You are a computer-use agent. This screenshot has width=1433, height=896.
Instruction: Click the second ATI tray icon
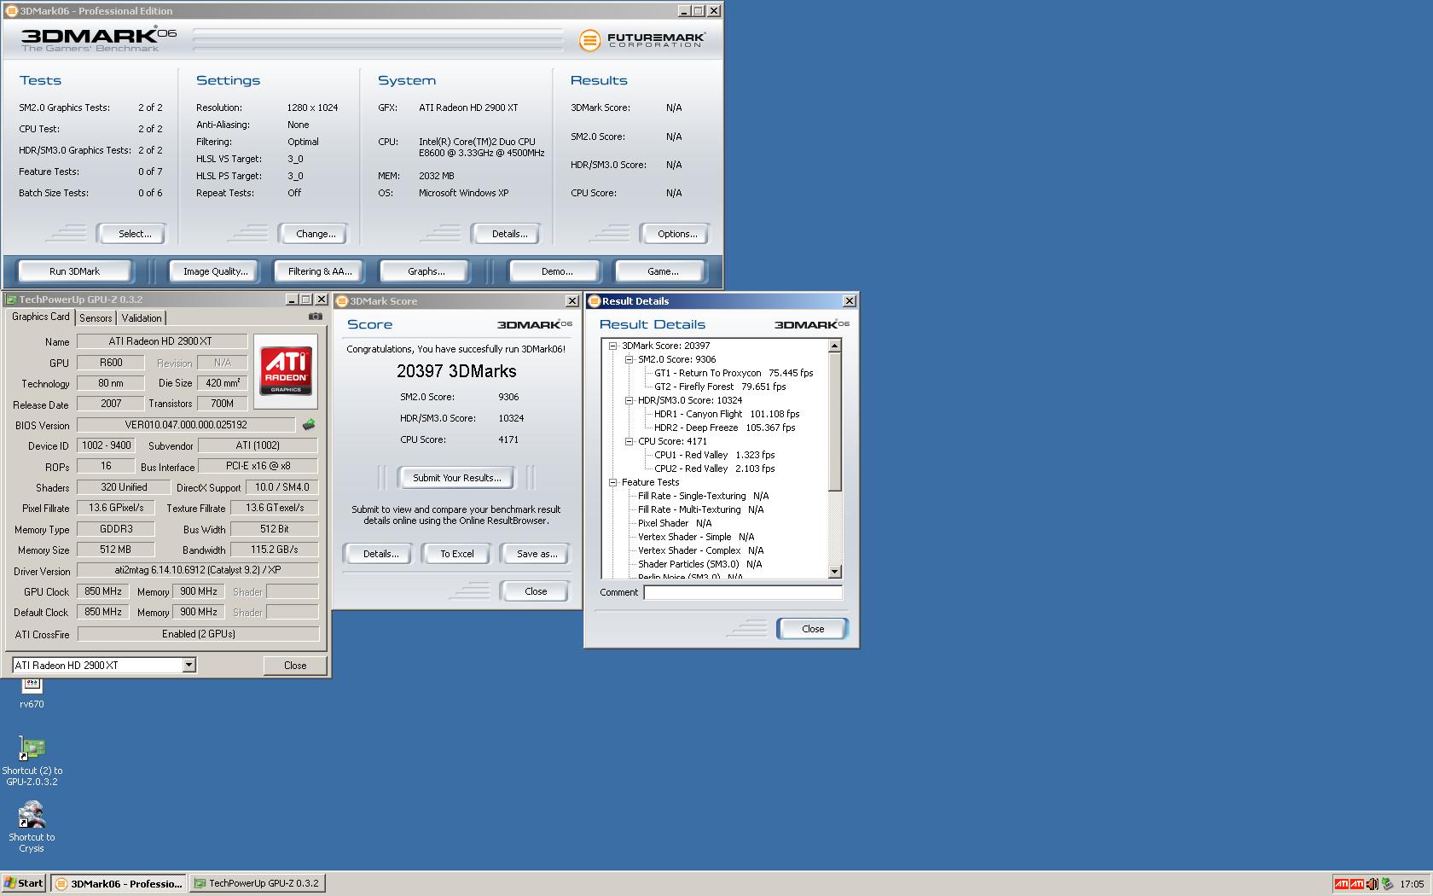1357,883
